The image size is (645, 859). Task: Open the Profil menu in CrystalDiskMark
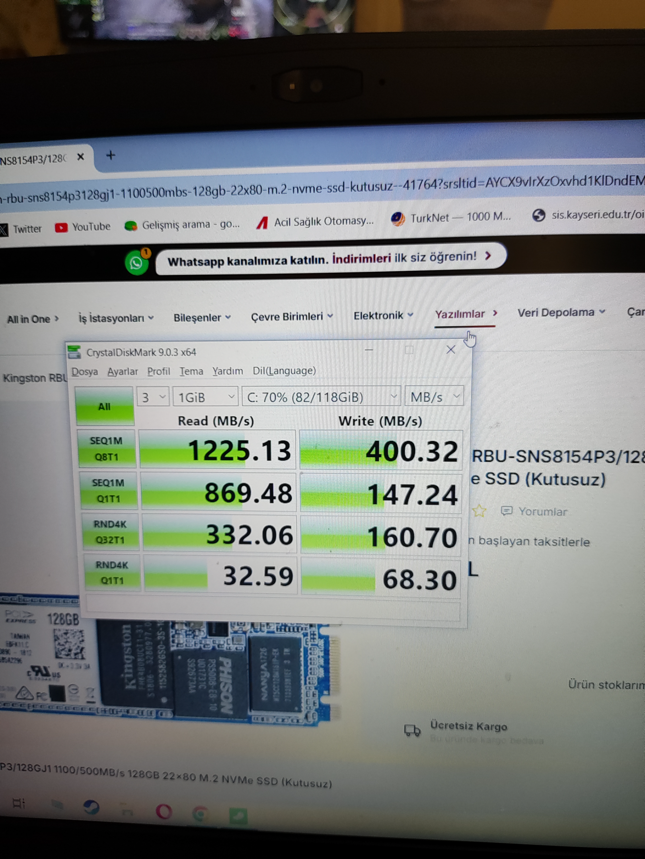click(158, 371)
